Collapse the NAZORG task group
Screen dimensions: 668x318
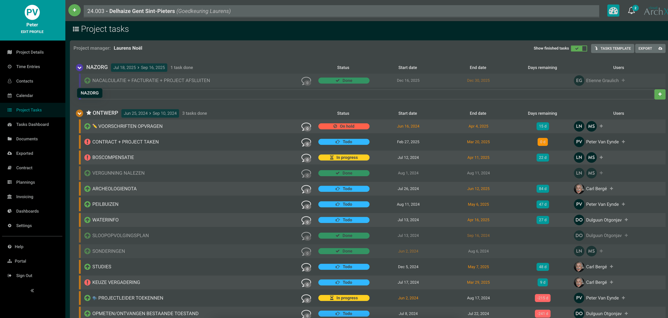tap(79, 67)
